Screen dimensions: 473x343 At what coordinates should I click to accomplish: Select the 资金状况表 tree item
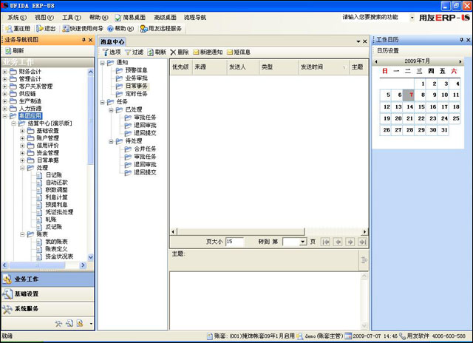click(x=59, y=257)
